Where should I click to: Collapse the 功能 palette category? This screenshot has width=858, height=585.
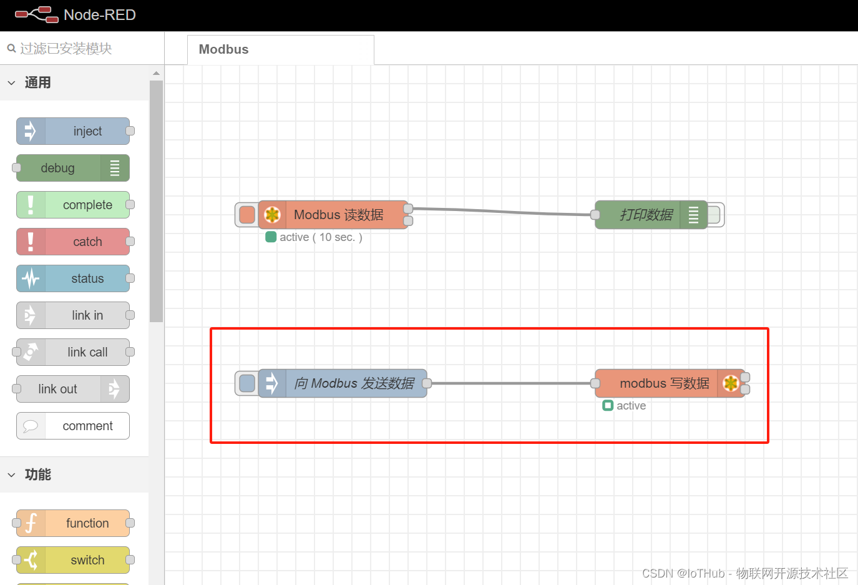coord(11,474)
